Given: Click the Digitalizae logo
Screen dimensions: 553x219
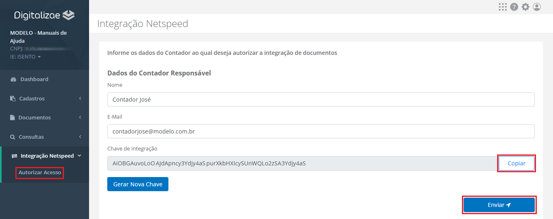Looking at the screenshot, I should (45, 15).
